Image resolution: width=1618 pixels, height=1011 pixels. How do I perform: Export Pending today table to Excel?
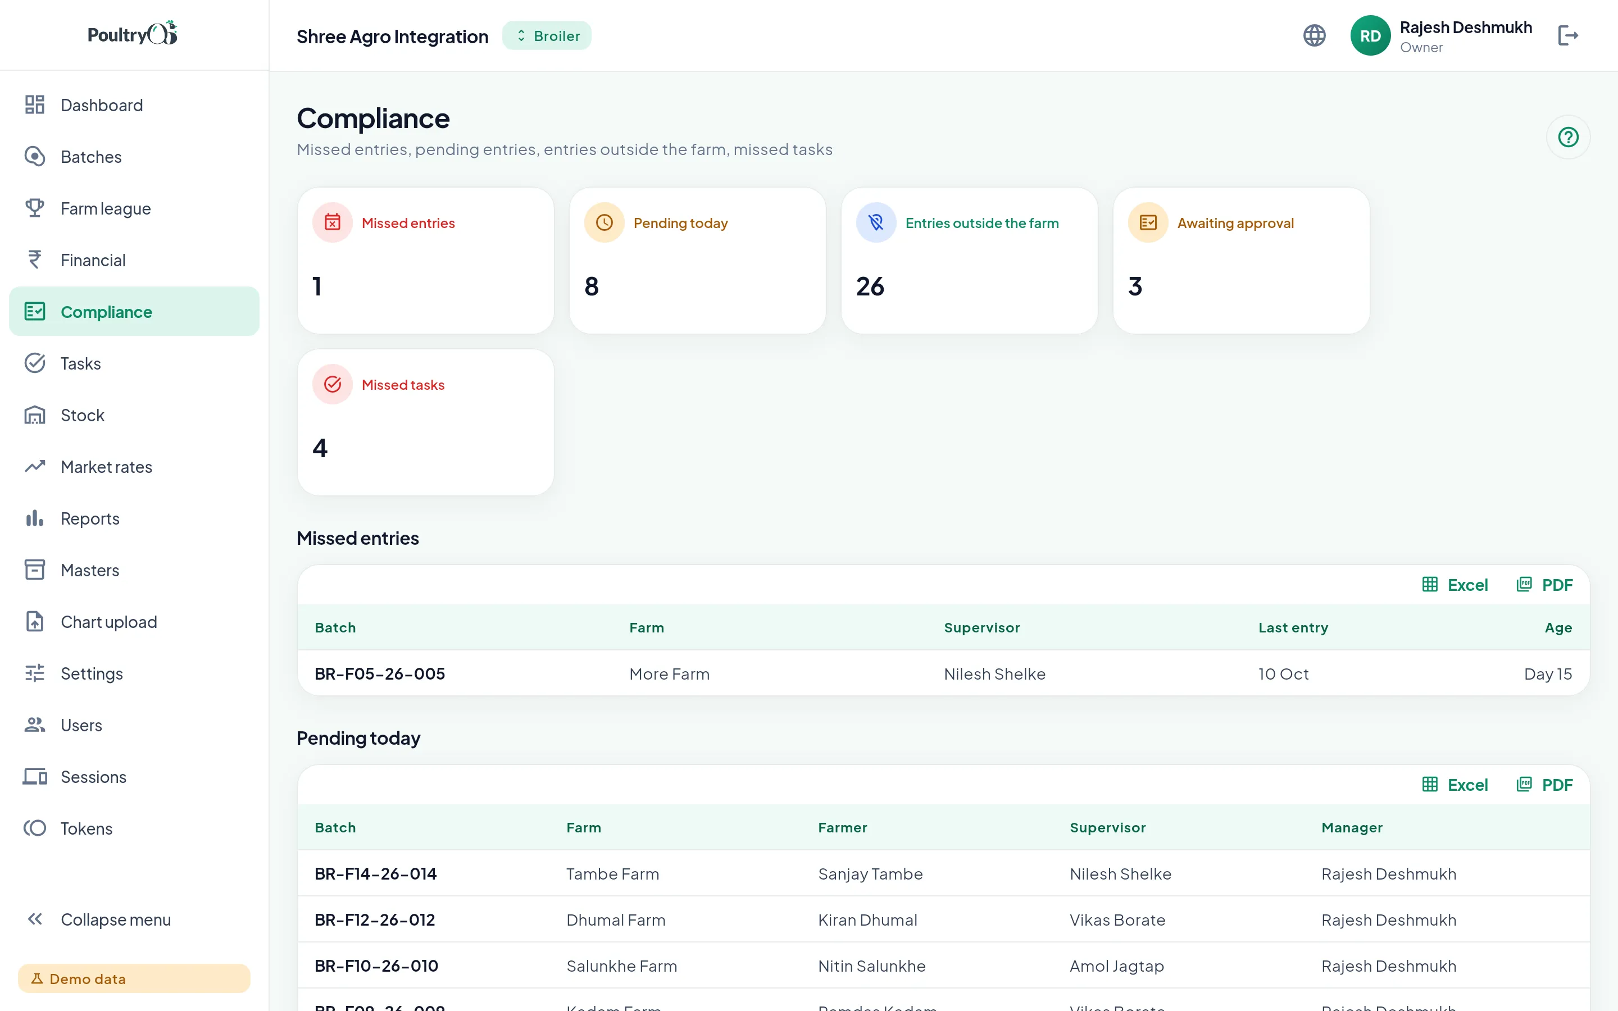1455,785
